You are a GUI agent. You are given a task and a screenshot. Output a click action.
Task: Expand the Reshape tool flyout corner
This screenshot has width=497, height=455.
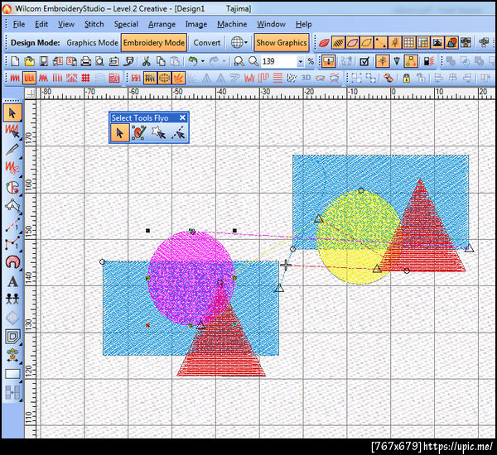point(20,138)
